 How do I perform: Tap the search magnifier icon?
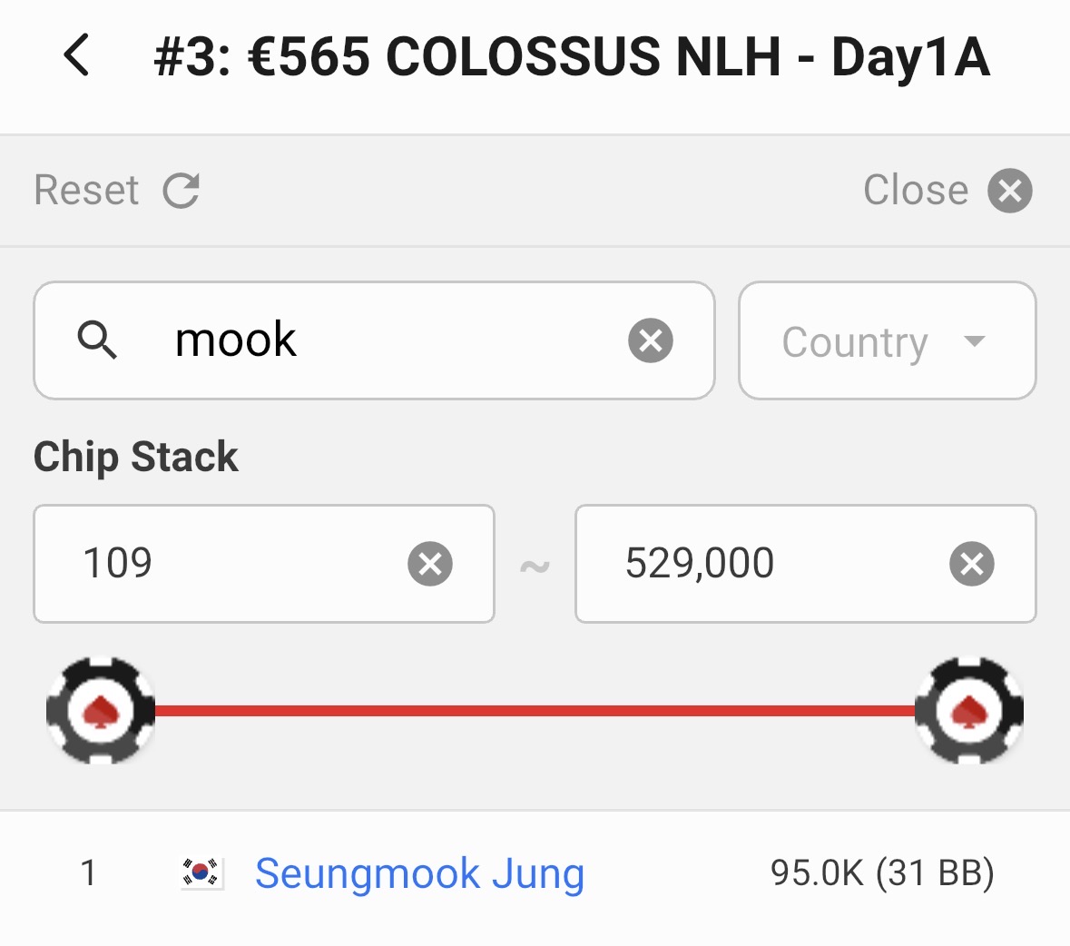(x=97, y=340)
